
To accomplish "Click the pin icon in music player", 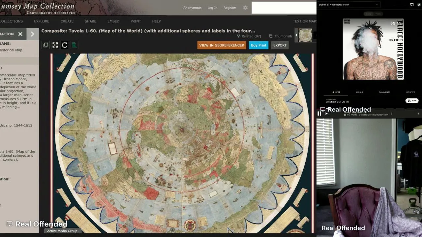I will (x=419, y=5).
